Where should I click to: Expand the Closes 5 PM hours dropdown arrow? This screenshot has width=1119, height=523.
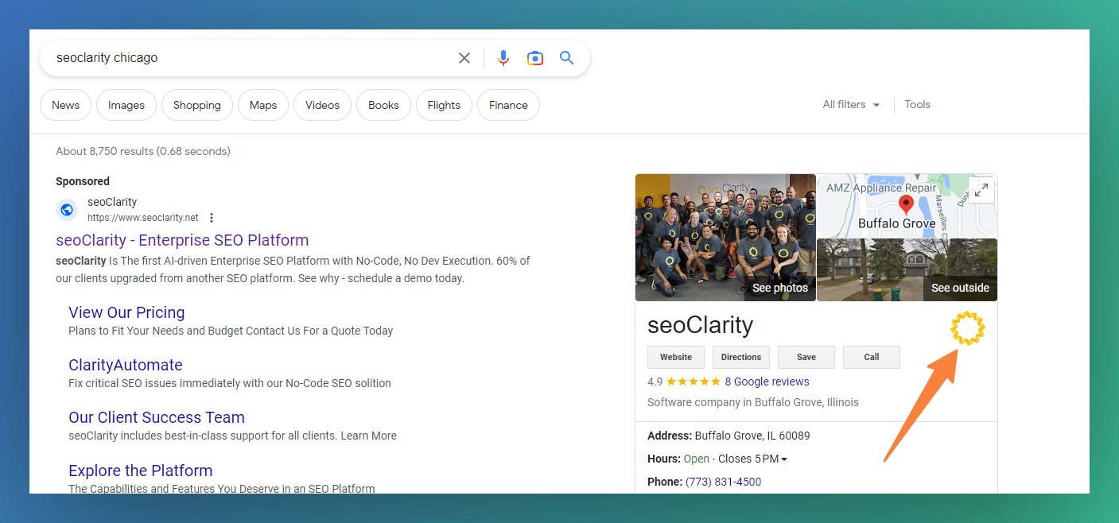(784, 459)
